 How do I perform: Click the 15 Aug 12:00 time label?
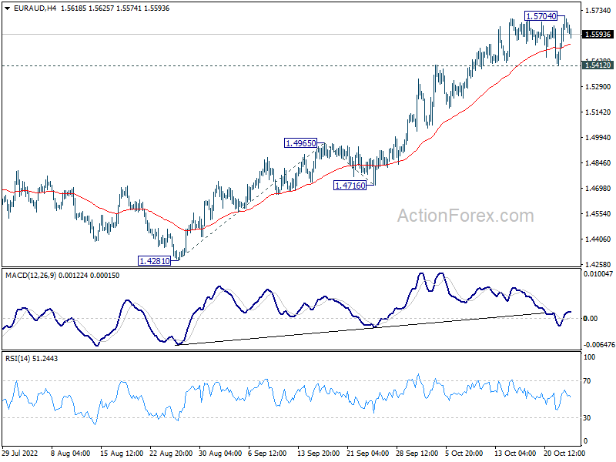click(122, 453)
